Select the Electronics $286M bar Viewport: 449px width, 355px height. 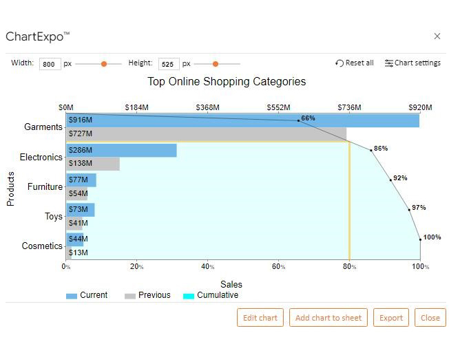121,150
